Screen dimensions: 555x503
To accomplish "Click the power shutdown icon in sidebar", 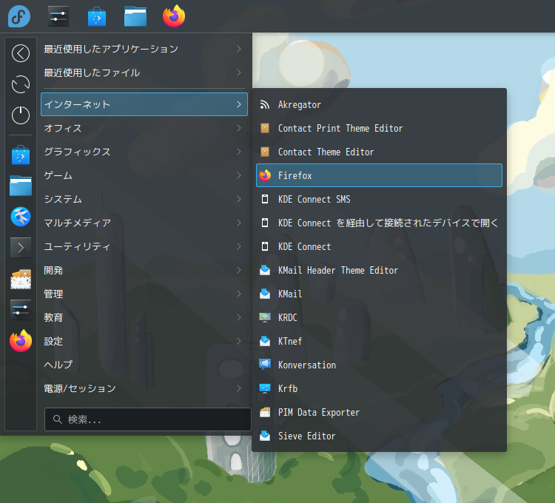I will (x=21, y=115).
